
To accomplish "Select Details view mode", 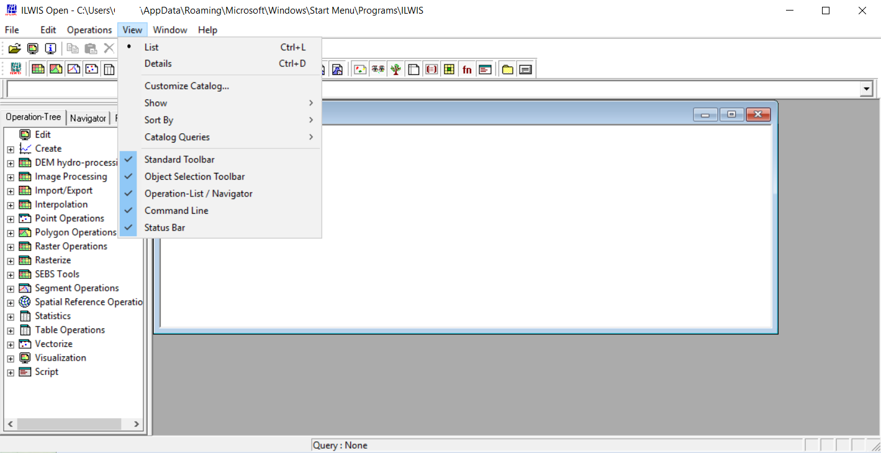I will 158,63.
